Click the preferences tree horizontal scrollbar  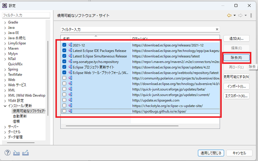pos(21,143)
